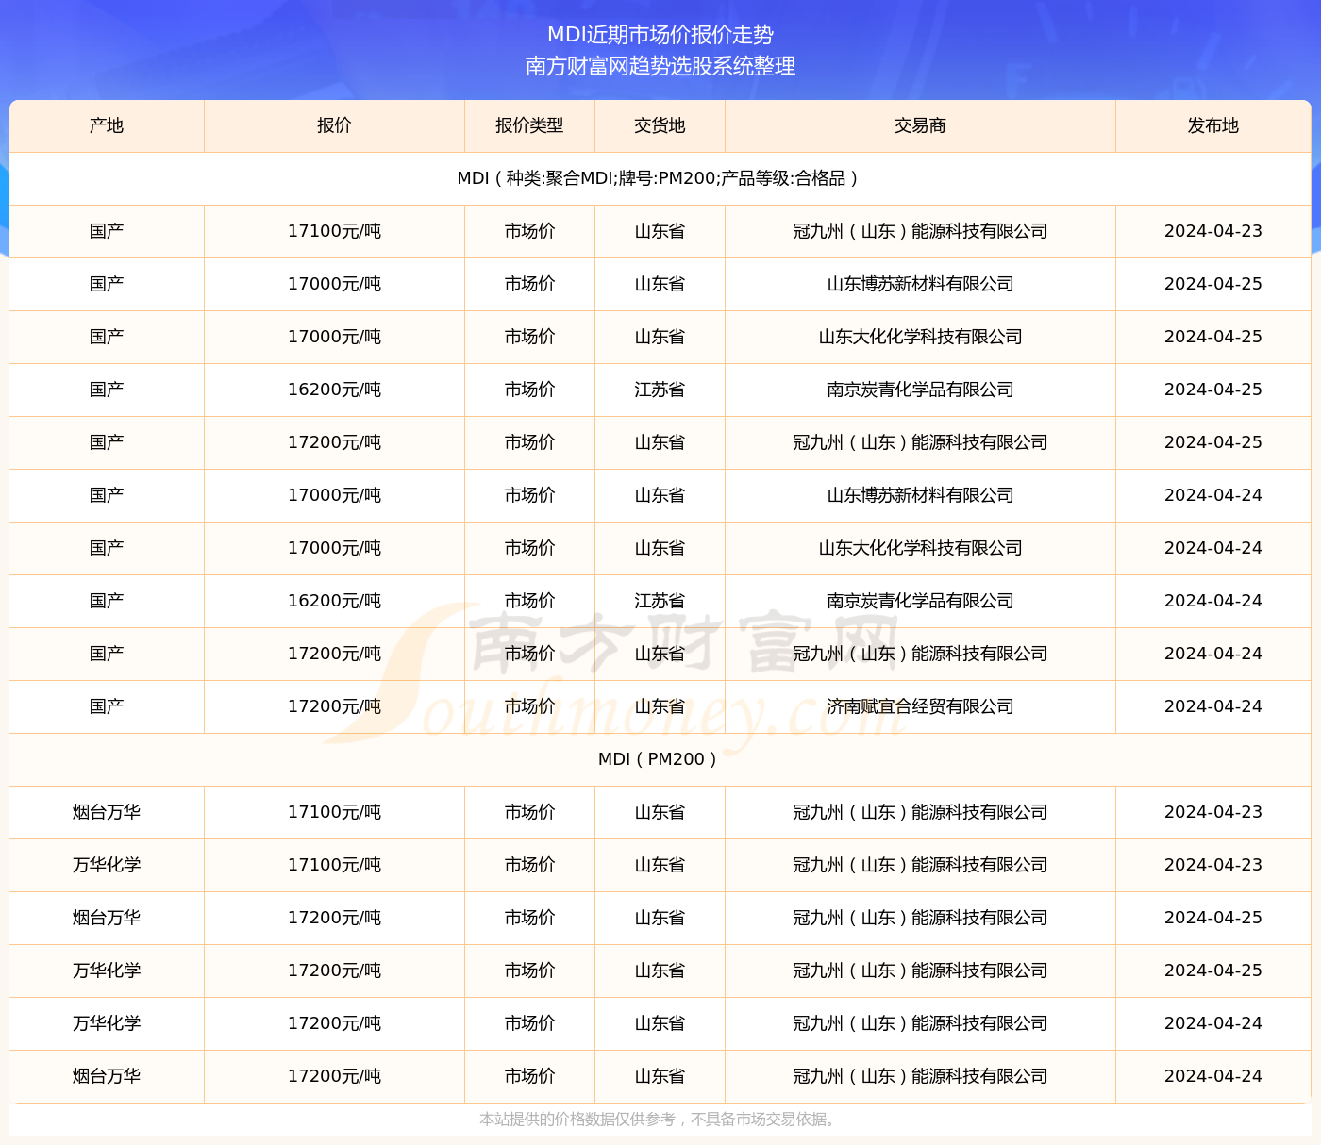Select the title MDI近期市场价报价走势
Screen dimensions: 1321x1145
tap(660, 35)
